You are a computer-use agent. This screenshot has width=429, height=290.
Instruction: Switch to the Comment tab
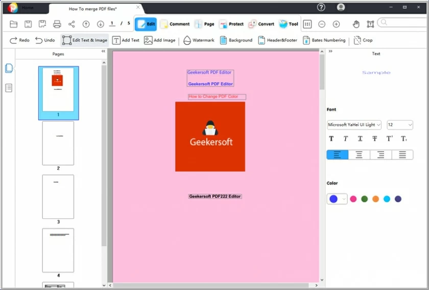click(175, 24)
